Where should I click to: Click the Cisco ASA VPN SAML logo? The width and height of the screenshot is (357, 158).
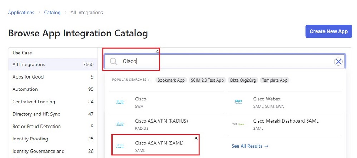(x=120, y=146)
